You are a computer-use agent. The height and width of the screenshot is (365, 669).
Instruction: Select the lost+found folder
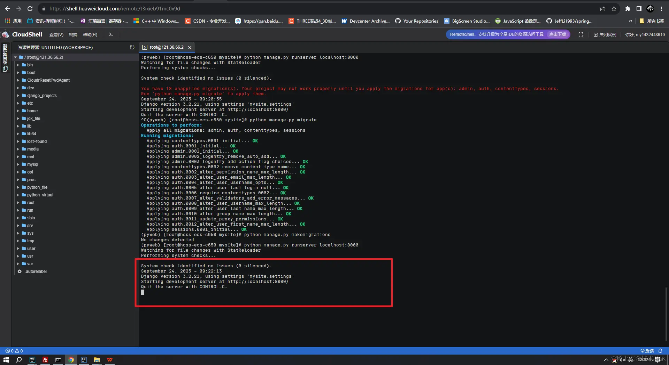75,141
